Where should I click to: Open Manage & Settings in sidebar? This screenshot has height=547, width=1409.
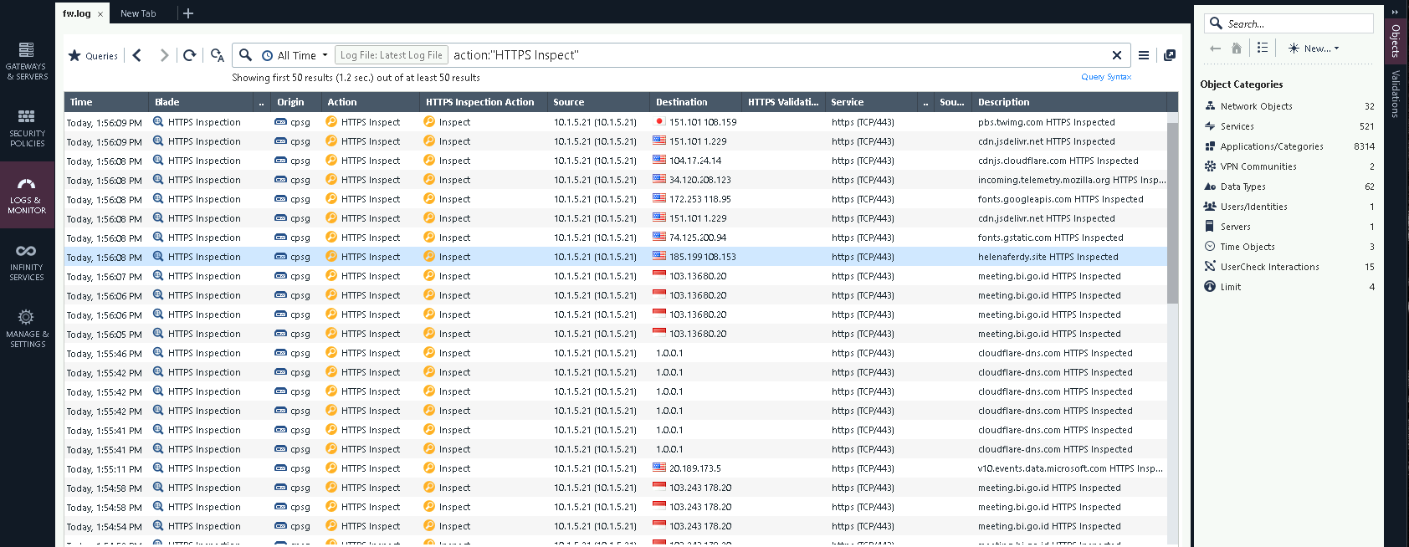tap(27, 328)
